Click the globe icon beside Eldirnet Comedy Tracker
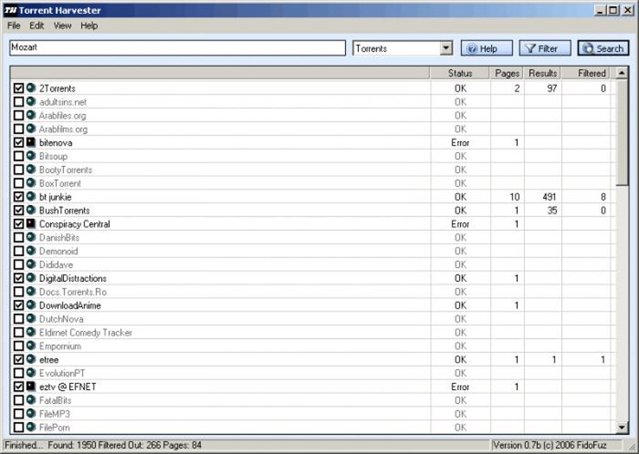Image resolution: width=639 pixels, height=454 pixels. (x=31, y=332)
